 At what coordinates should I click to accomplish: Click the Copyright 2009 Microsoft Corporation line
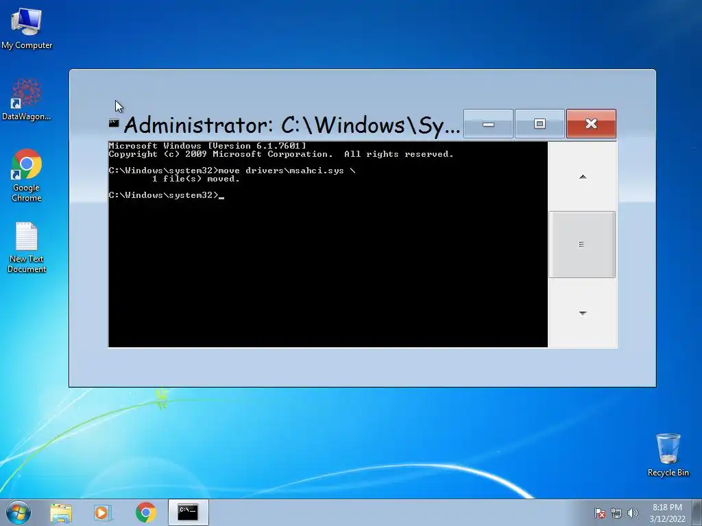(x=281, y=154)
